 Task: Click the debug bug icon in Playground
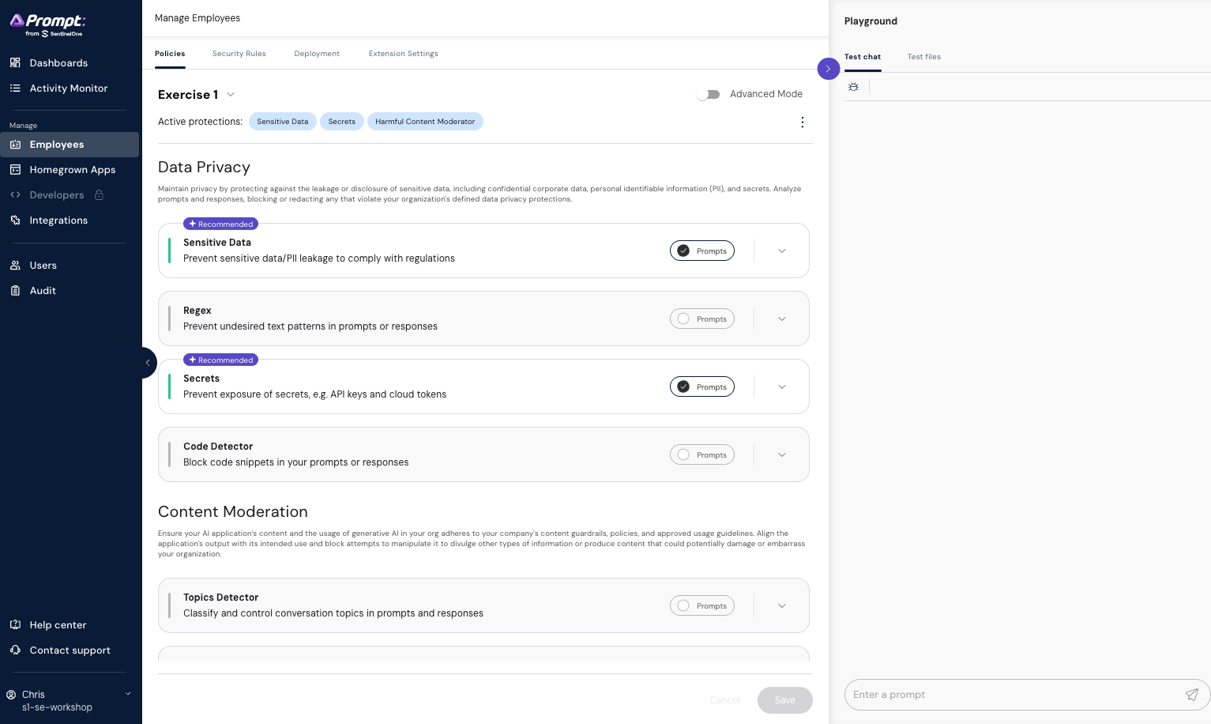[x=853, y=87]
